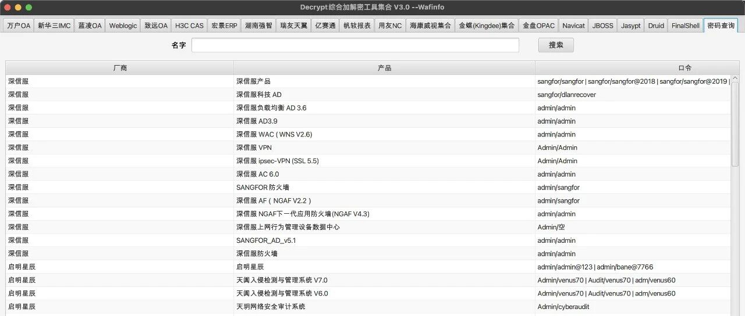This screenshot has width=745, height=316.
Task: Open the 新华三IMC tab
Action: click(54, 26)
